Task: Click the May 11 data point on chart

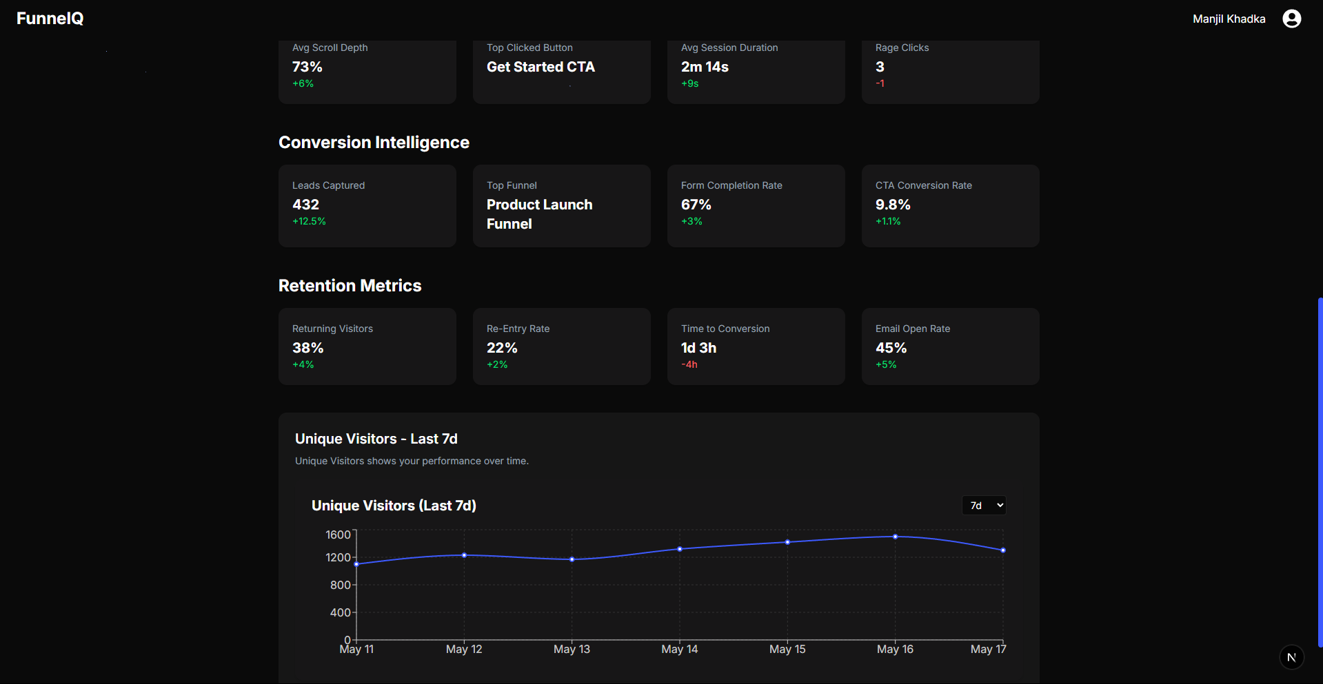Action: 356,565
